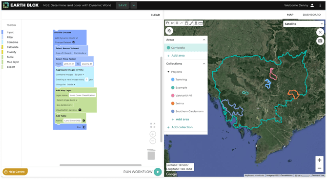Collapse the Areas section
Screen dimensions: 327x179
click(x=204, y=40)
